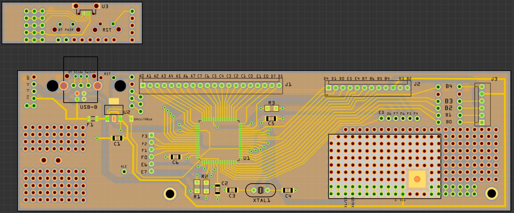The height and width of the screenshot is (213, 514).
Task: Select the U3 micro USB connector
Action: click(86, 12)
